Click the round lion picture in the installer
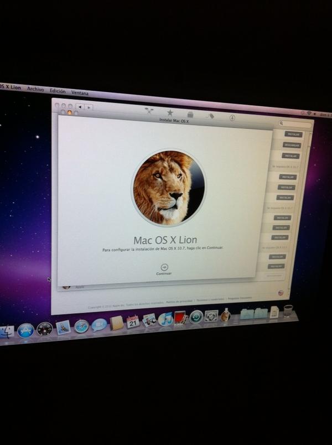This screenshot has height=445, width=332. [x=169, y=188]
